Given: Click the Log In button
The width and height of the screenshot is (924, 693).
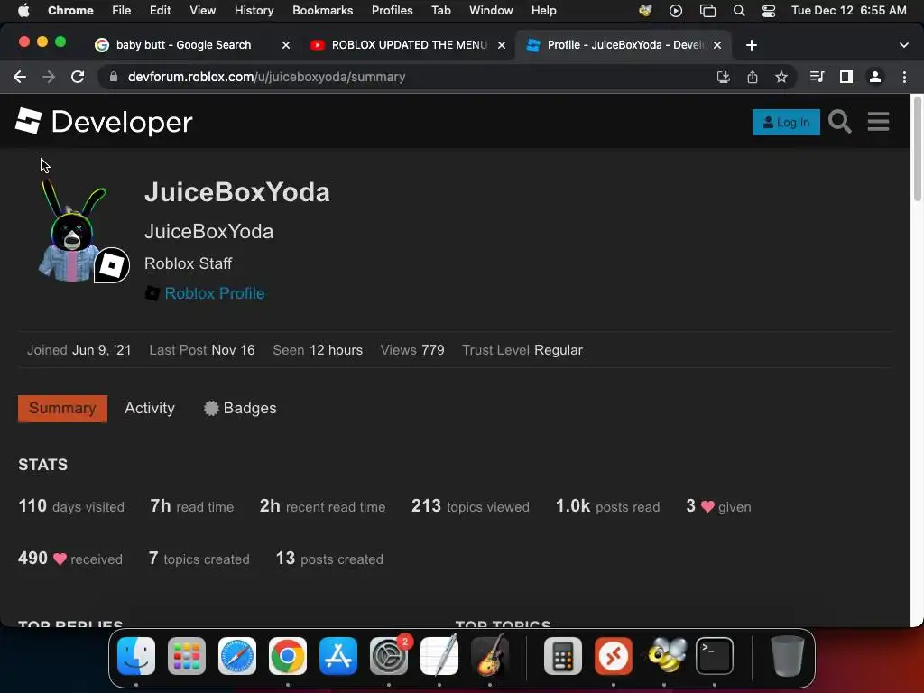Looking at the screenshot, I should coord(786,122).
